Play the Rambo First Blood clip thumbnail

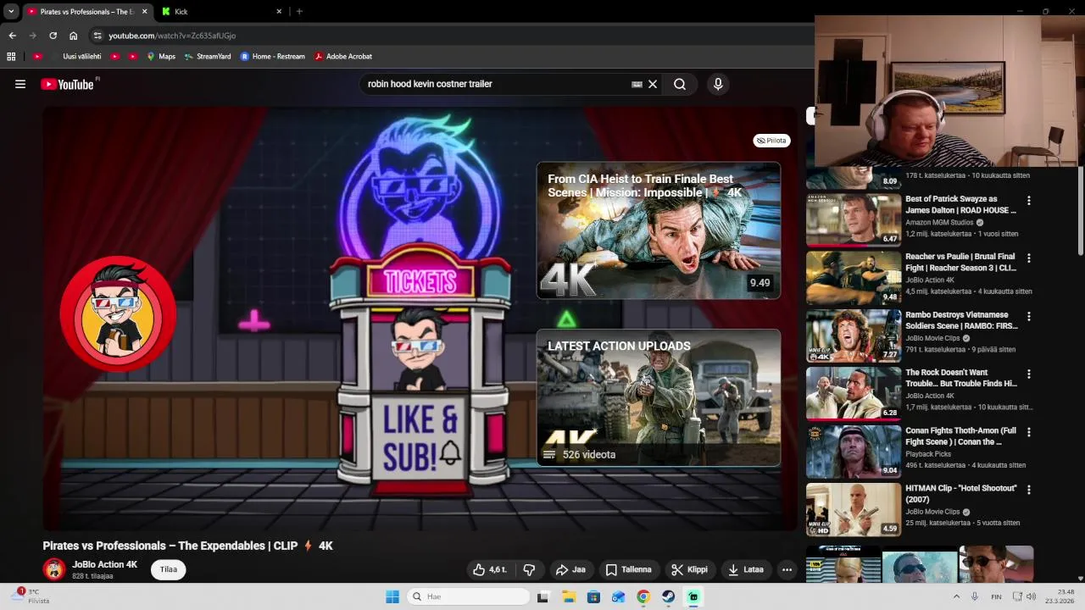pos(854,335)
